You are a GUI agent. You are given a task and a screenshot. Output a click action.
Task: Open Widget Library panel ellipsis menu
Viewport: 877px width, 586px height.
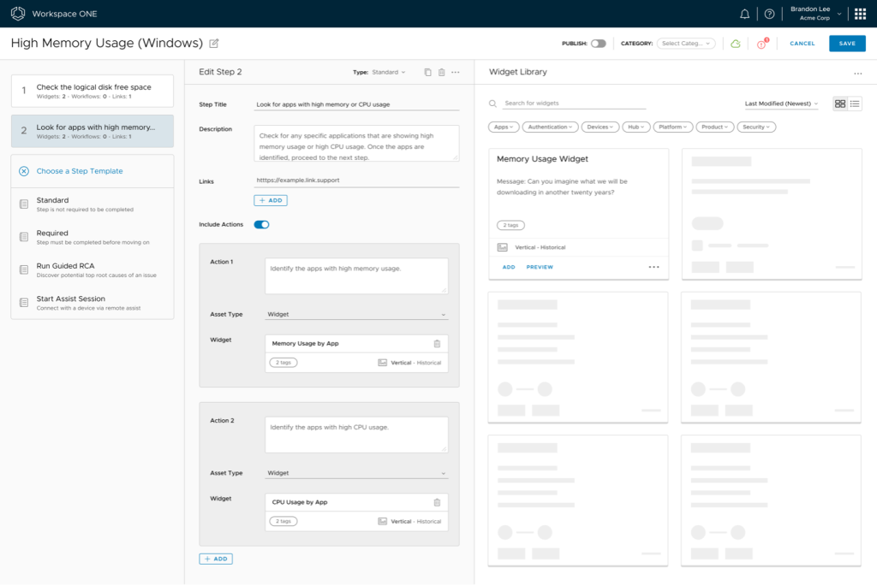click(x=858, y=74)
